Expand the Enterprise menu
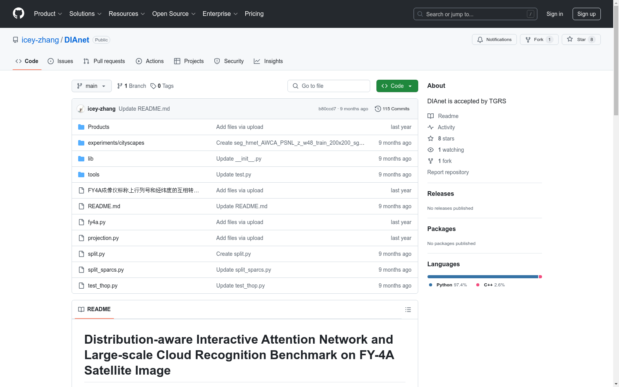 (220, 14)
